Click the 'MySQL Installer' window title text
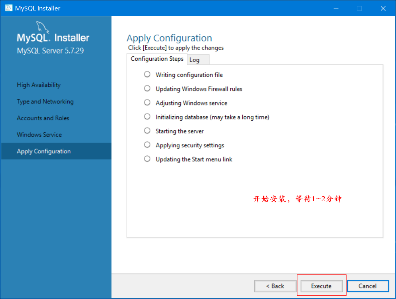Viewport: 396px width, 299px height. point(38,8)
